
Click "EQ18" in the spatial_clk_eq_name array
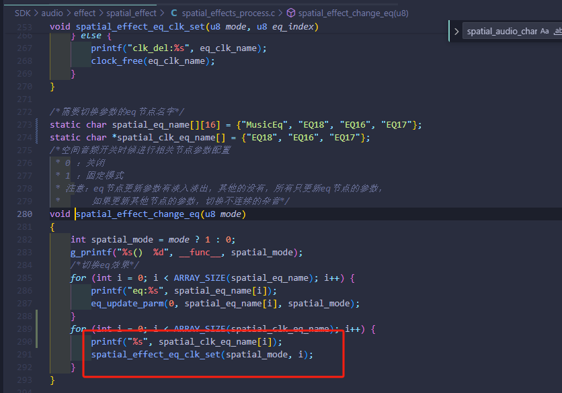pos(264,138)
